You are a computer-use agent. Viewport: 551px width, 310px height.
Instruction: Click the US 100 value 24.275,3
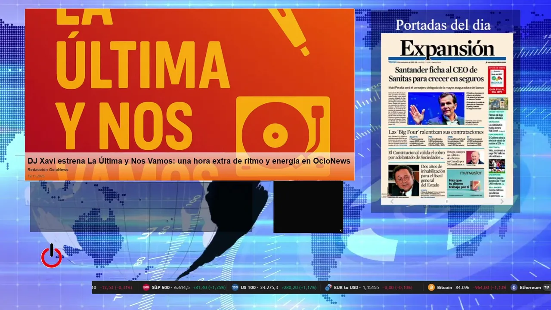pyautogui.click(x=269, y=287)
